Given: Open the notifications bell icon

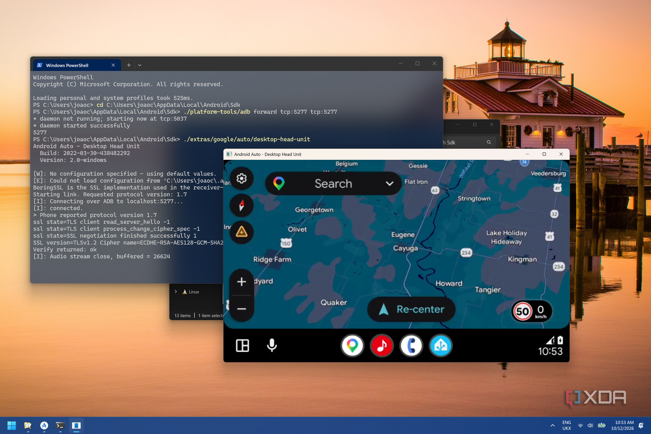Looking at the screenshot, I should point(641,425).
